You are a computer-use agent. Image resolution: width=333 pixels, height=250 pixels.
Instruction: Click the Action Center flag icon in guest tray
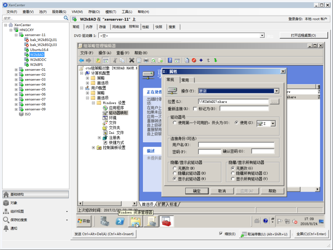pyautogui.click(x=280, y=221)
